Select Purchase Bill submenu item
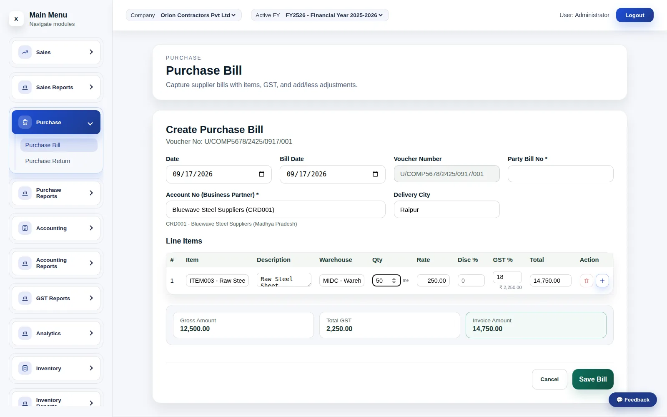This screenshot has width=667, height=417. coord(59,145)
